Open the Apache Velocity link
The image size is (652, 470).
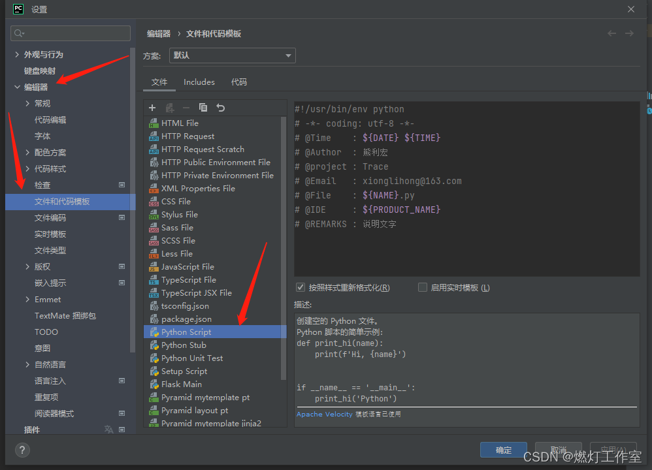(x=324, y=415)
